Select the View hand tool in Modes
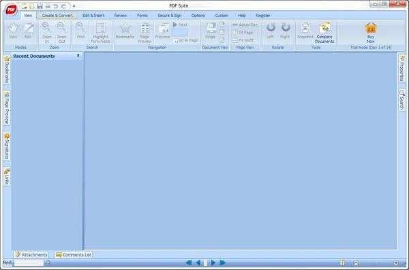The width and height of the screenshot is (409, 270). (x=13, y=31)
